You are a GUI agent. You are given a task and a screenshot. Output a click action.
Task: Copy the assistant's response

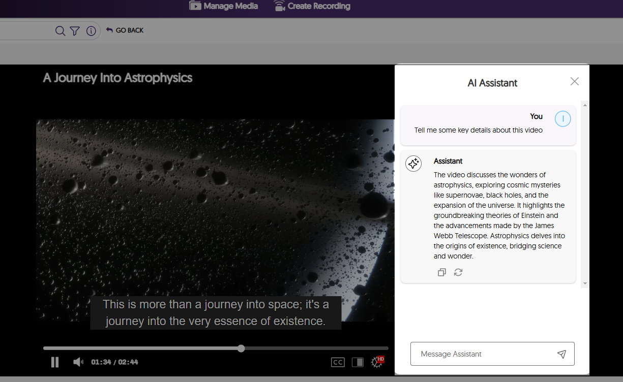click(442, 272)
